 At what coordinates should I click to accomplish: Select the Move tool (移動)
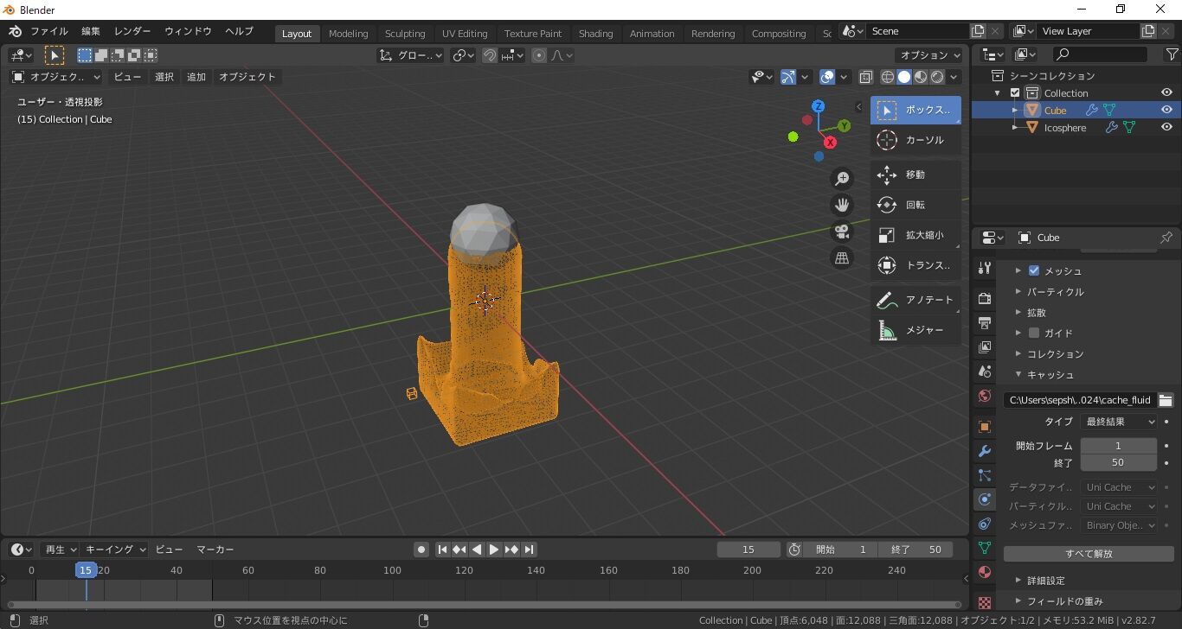point(915,175)
